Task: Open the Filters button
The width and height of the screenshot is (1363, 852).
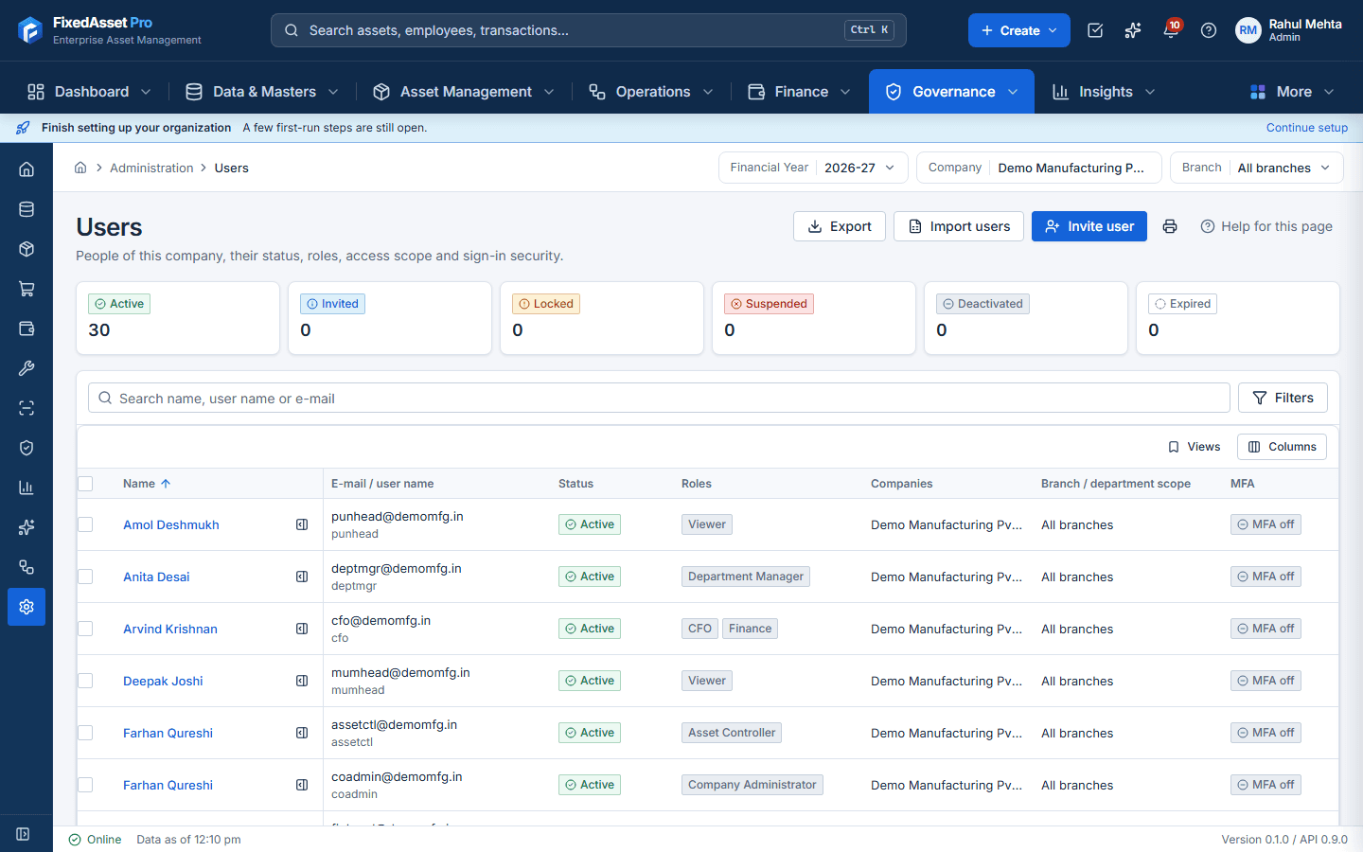Action: tap(1283, 398)
